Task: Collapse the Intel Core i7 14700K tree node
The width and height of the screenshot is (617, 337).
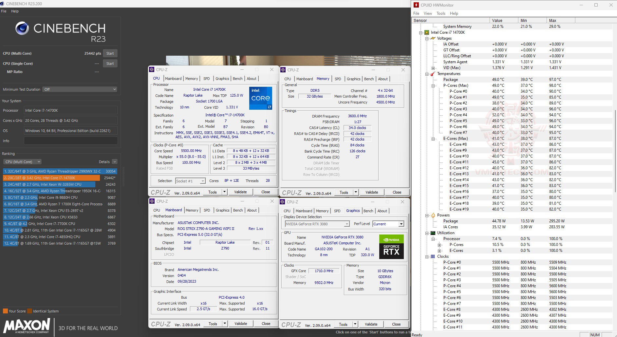Action: pyautogui.click(x=421, y=32)
